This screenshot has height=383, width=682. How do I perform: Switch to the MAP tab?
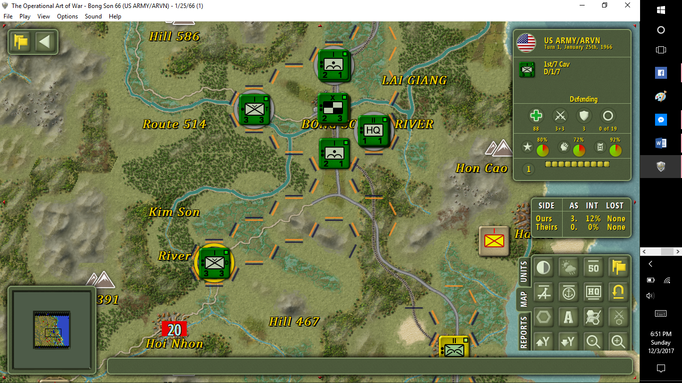click(x=524, y=299)
